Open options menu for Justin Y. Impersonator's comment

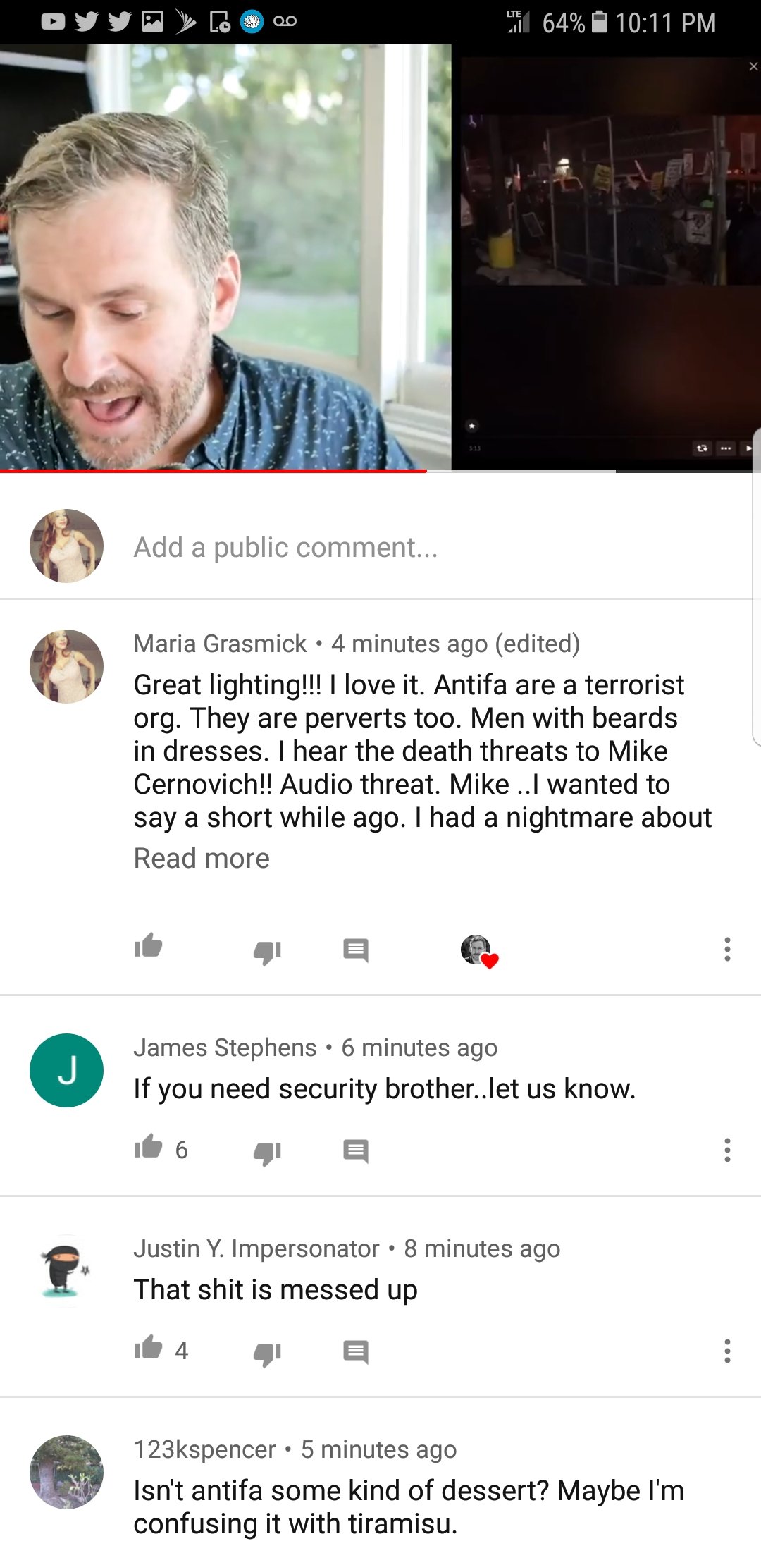click(x=727, y=1351)
